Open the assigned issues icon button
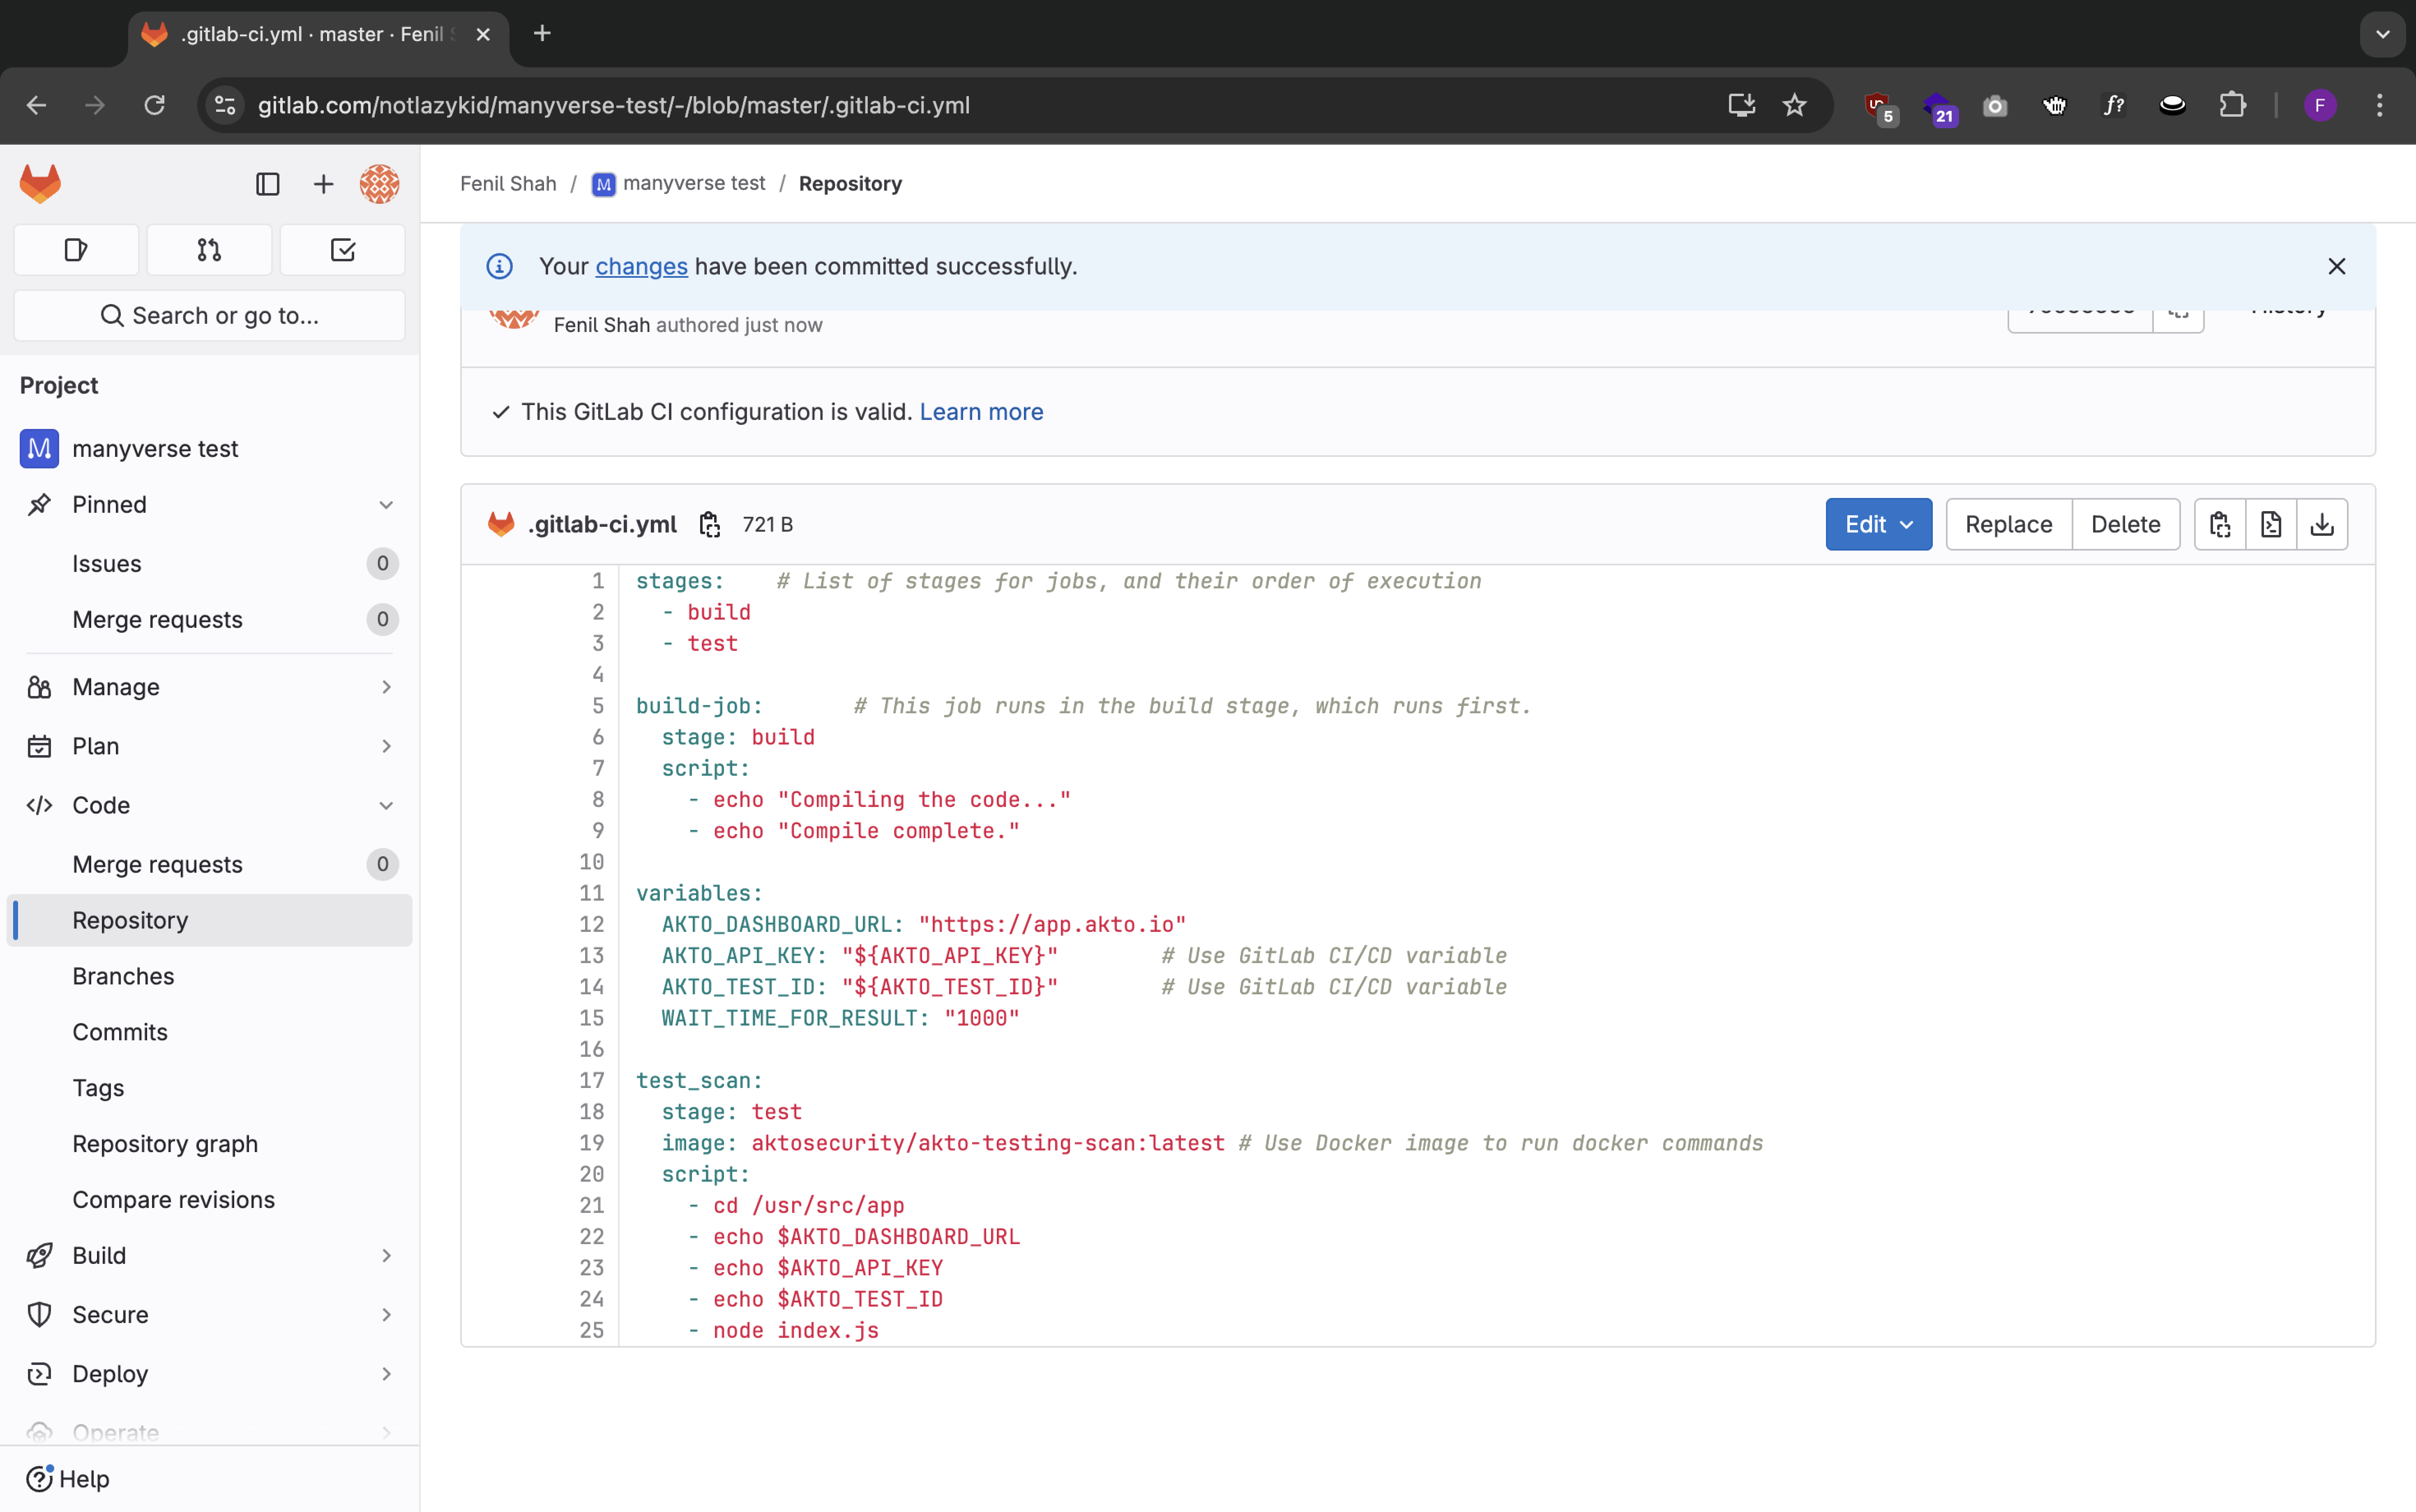Image resolution: width=2416 pixels, height=1512 pixels. (76, 250)
